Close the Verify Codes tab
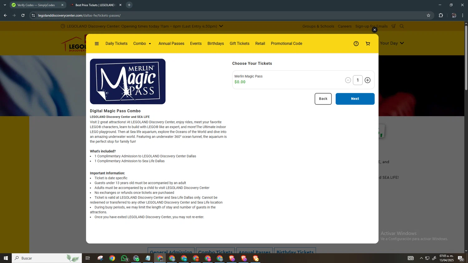 point(62,5)
